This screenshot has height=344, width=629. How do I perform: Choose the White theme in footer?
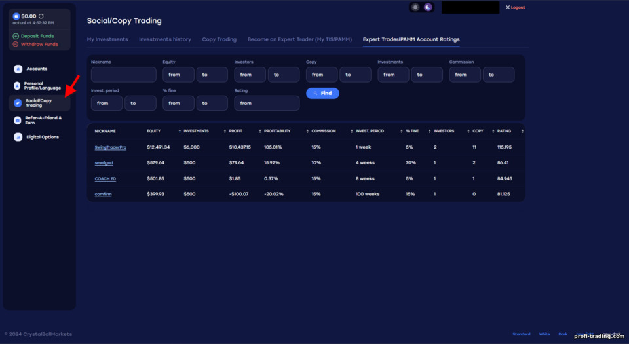point(544,334)
